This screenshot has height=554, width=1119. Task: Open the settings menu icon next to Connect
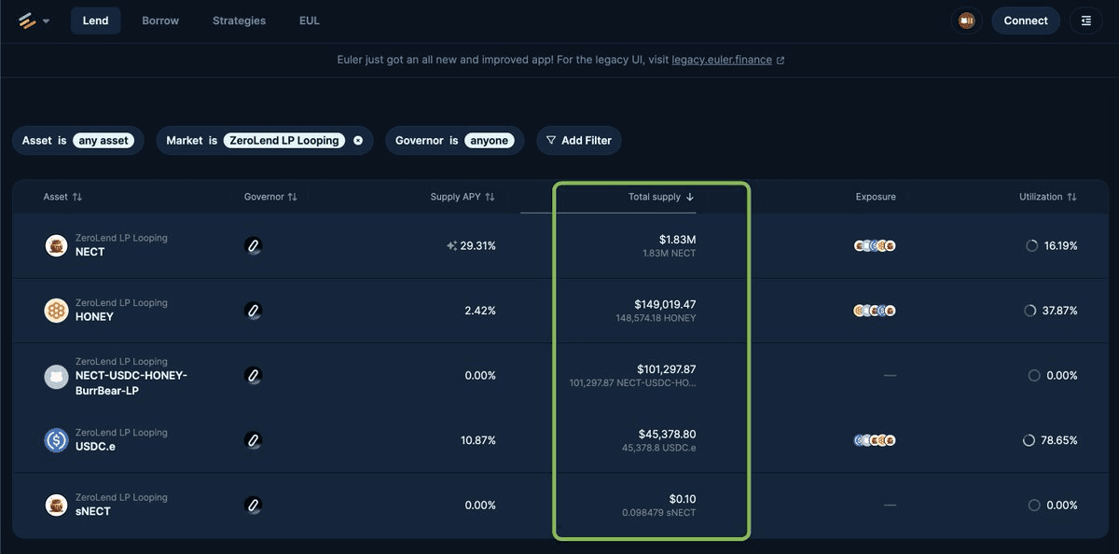pyautogui.click(x=1086, y=21)
